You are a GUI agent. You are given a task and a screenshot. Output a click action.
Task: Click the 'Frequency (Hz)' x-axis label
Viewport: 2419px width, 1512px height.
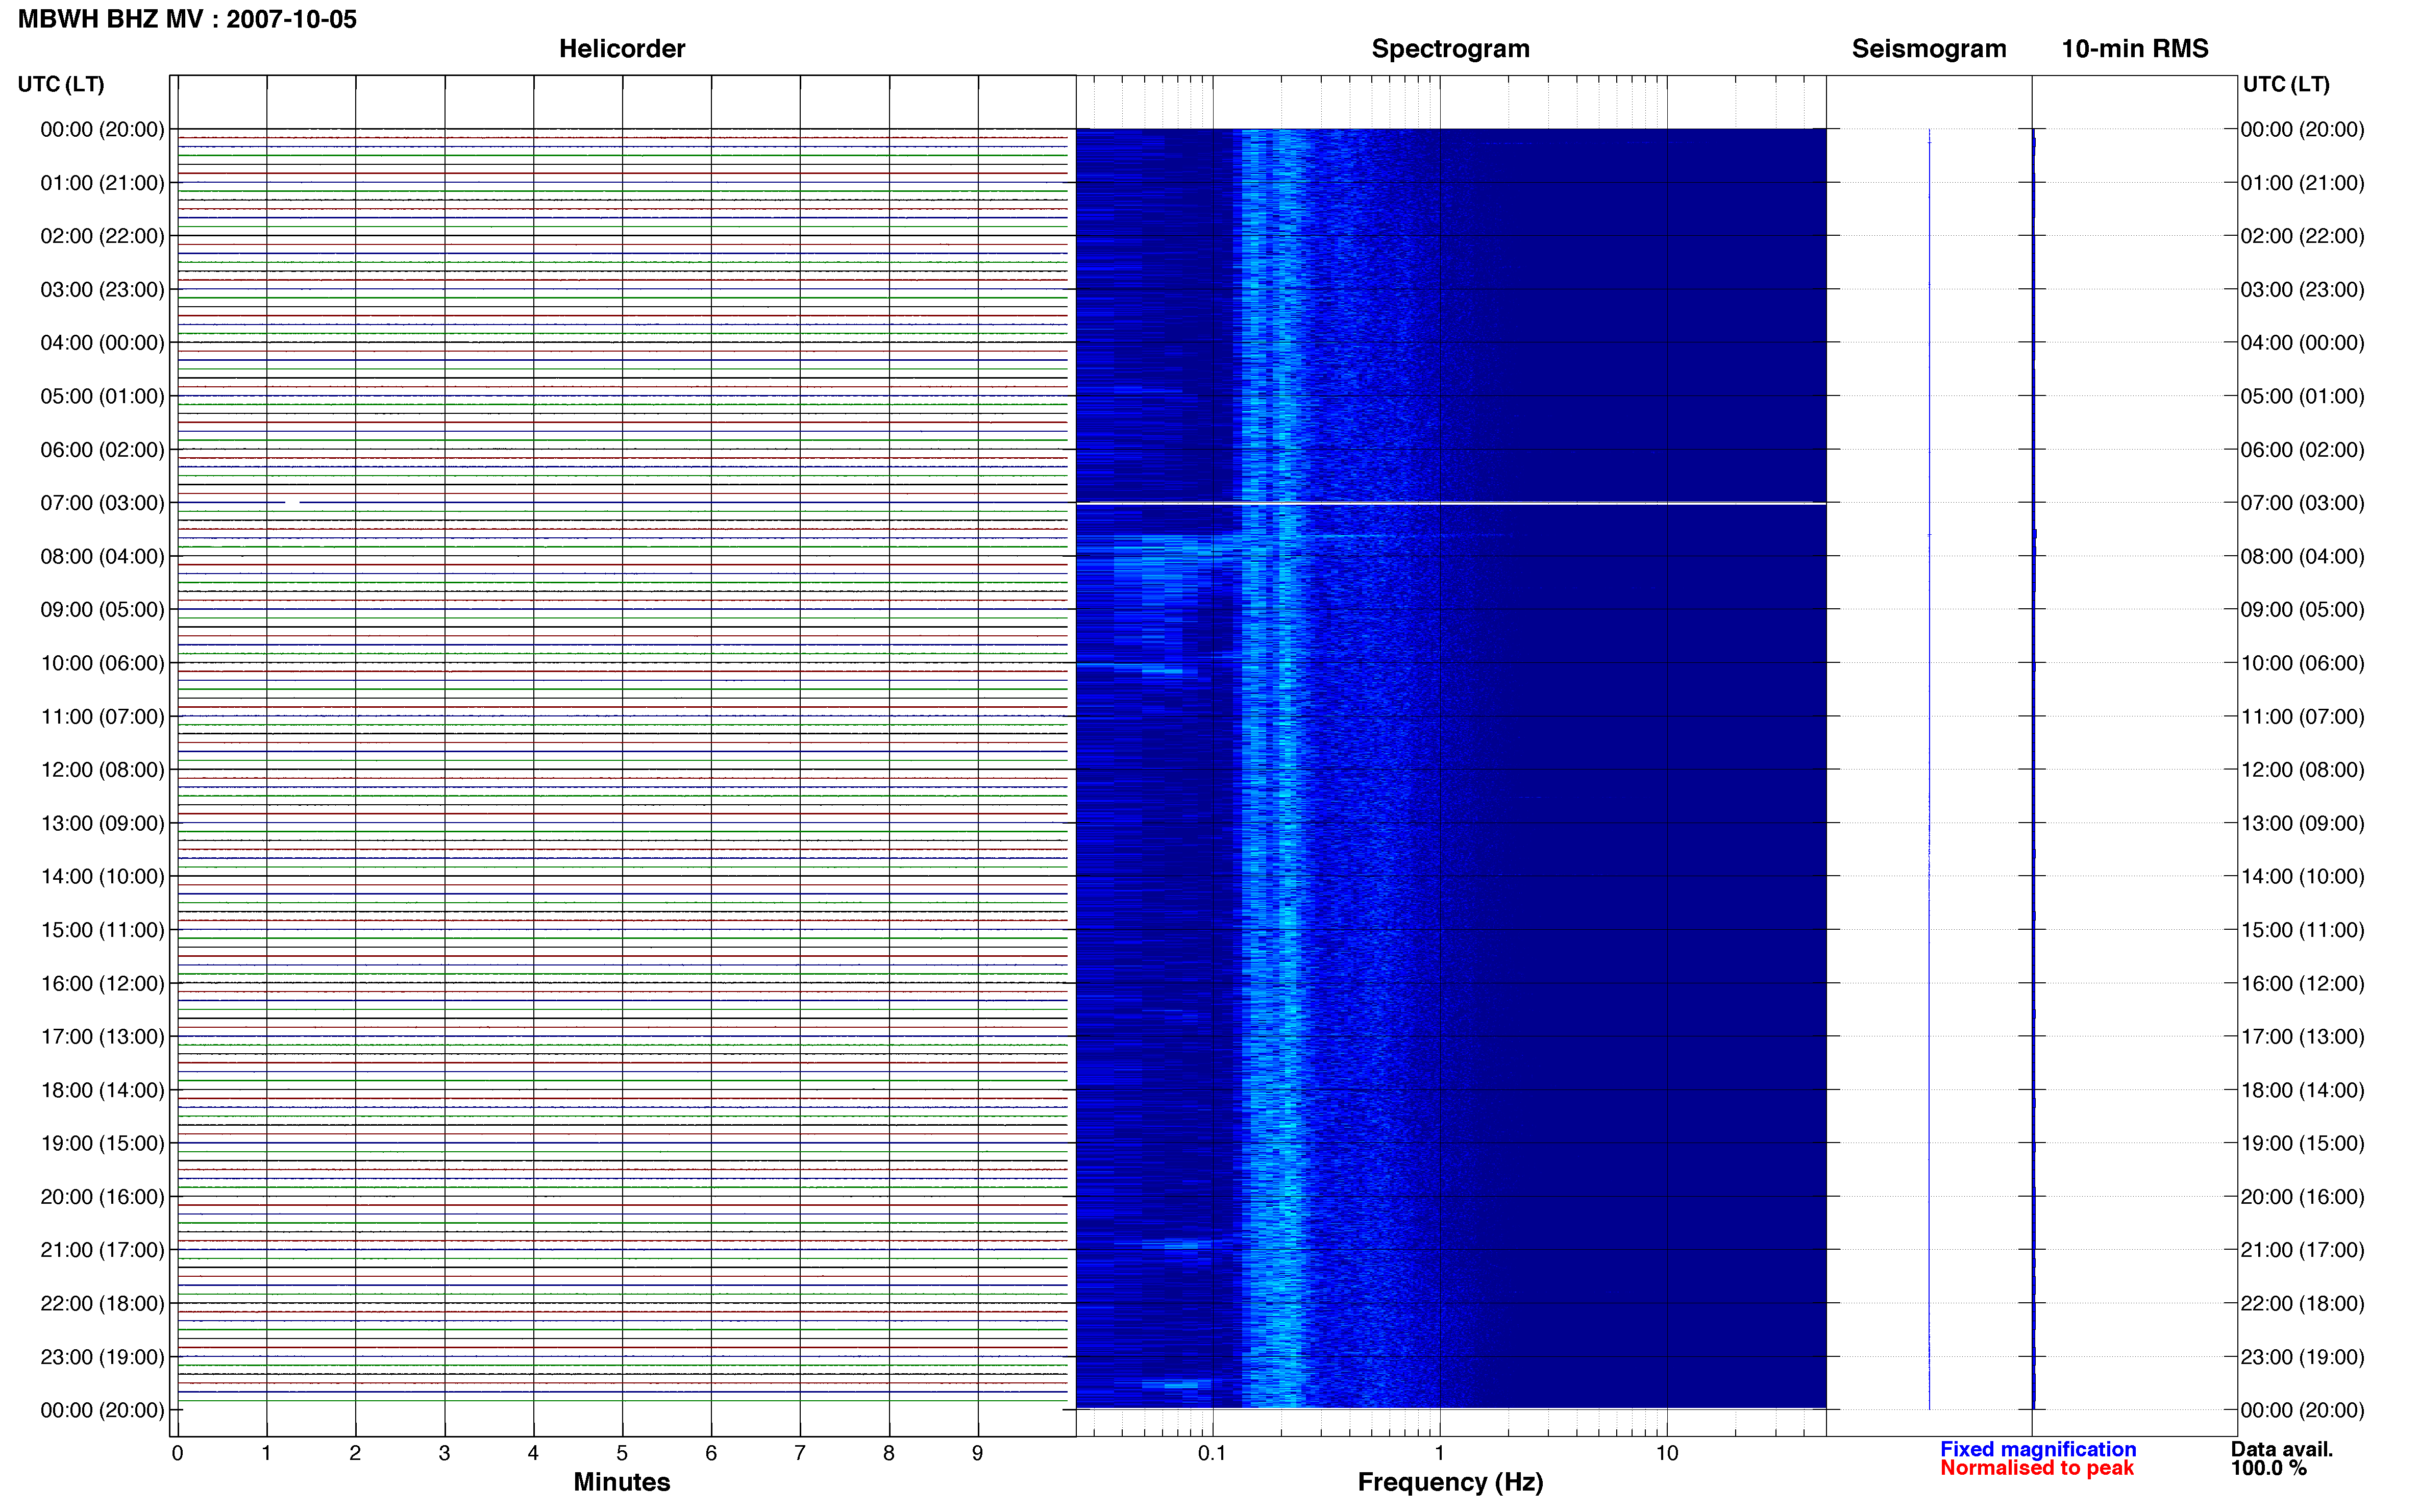[x=1450, y=1483]
